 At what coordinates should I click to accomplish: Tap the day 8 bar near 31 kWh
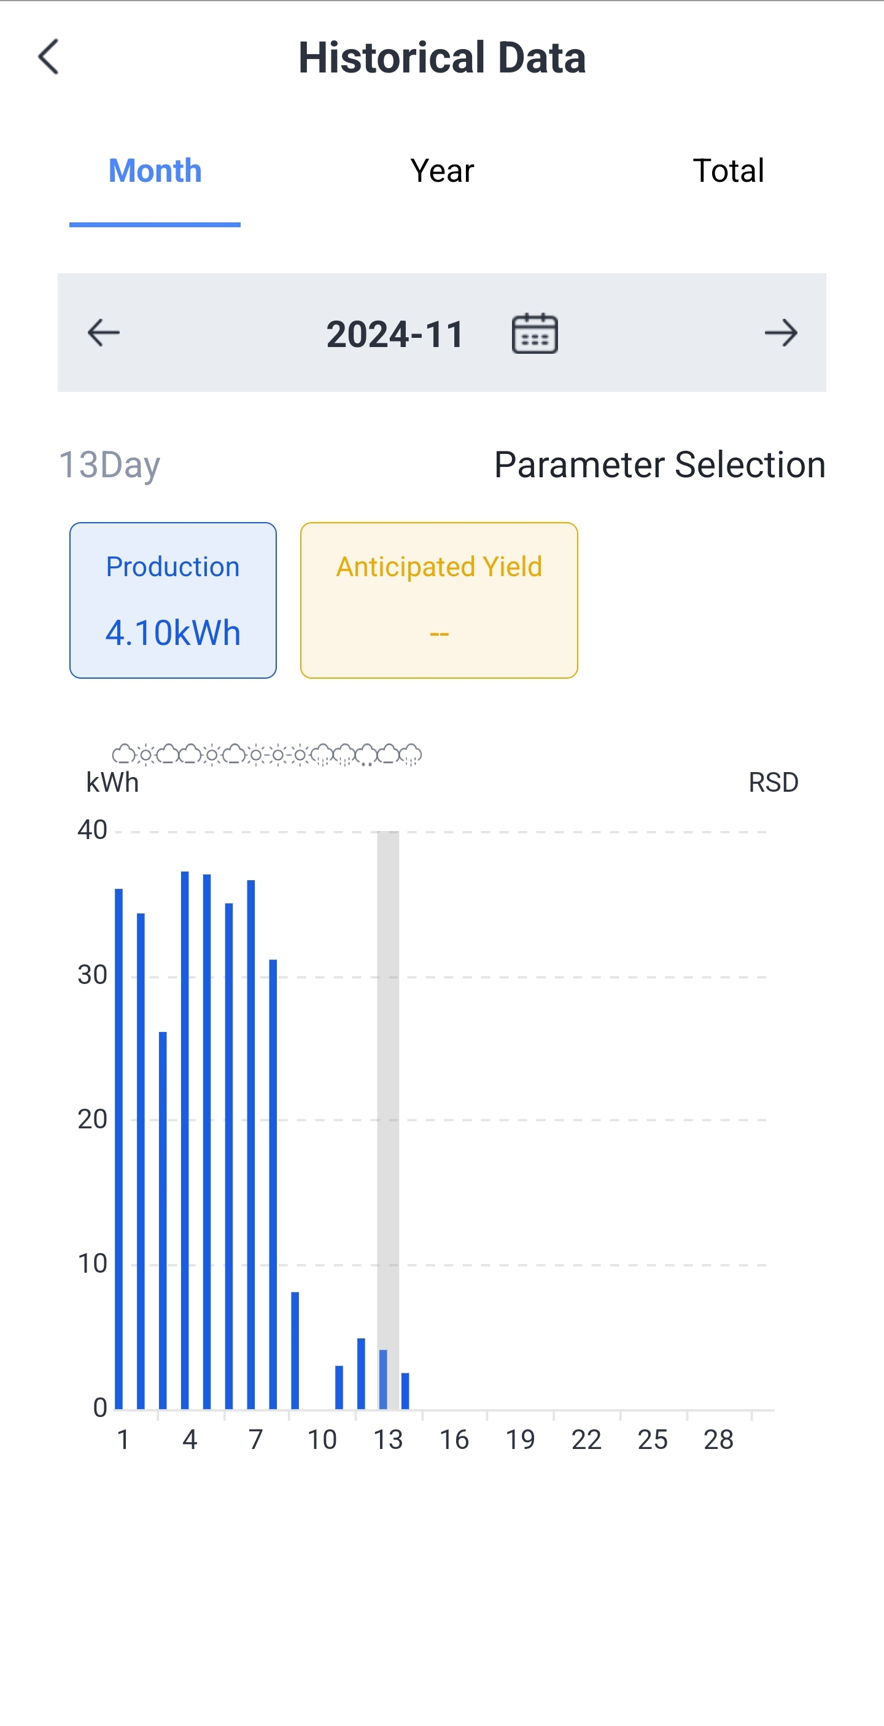click(x=273, y=1184)
